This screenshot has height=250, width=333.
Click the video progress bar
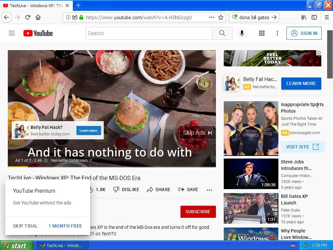[x=112, y=167]
